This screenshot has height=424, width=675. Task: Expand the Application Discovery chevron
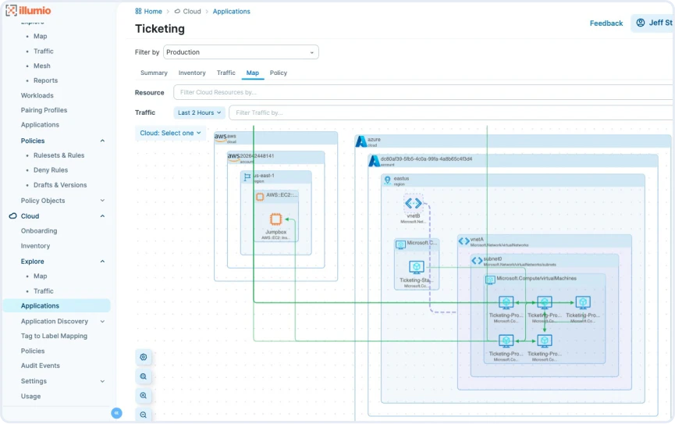pos(102,321)
